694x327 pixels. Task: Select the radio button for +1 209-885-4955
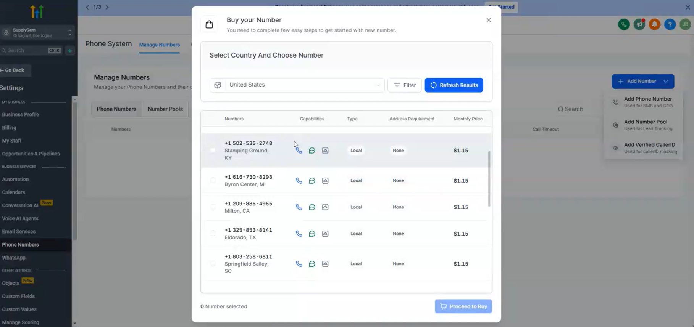[x=213, y=207]
